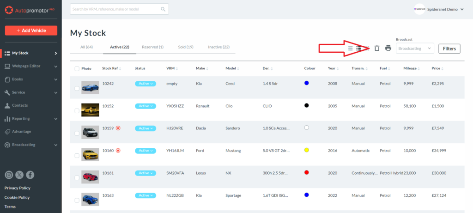Open Facebook link in sidebar footer
This screenshot has width=473, height=213.
30,175
